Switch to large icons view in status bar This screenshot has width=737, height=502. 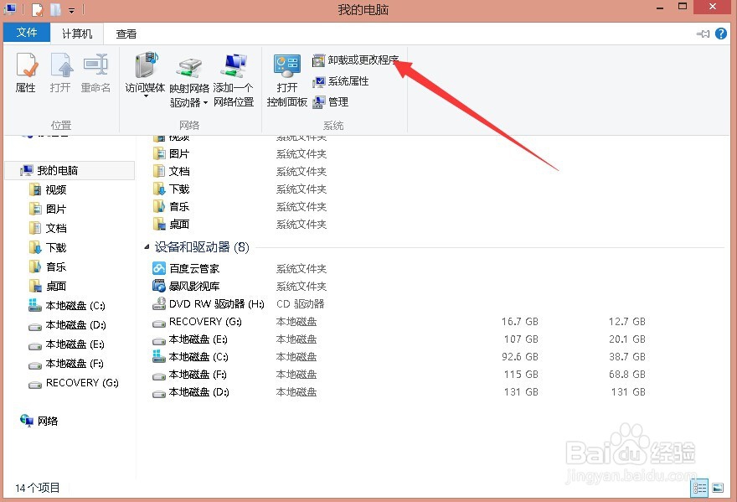pyautogui.click(x=718, y=487)
